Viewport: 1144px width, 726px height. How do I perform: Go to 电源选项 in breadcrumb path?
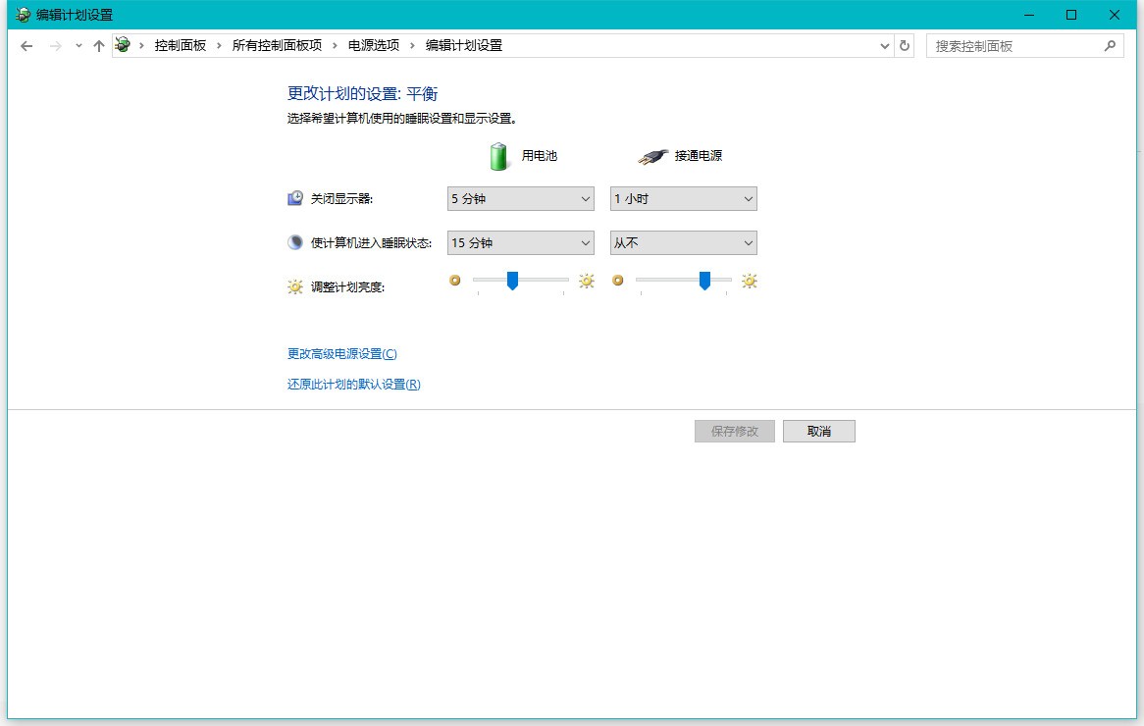(373, 45)
